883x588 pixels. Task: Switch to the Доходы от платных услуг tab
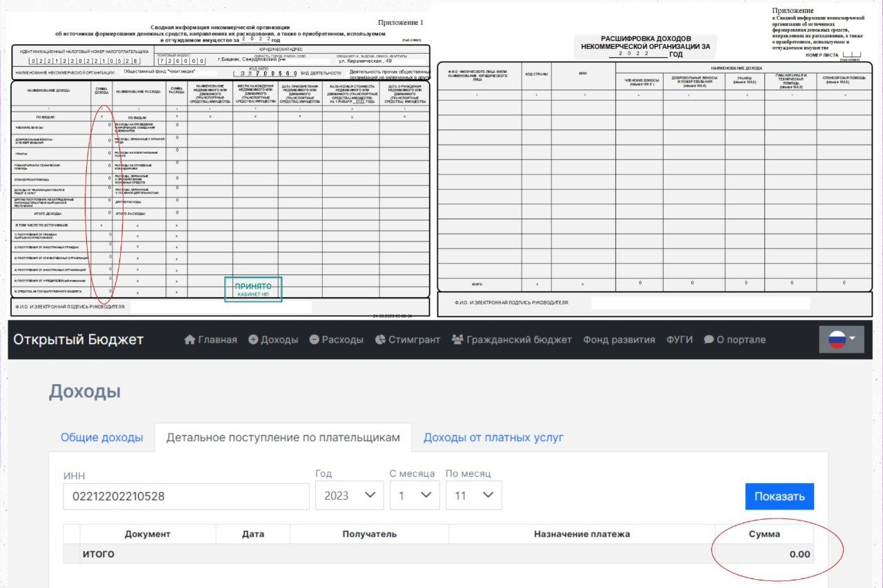(x=493, y=438)
